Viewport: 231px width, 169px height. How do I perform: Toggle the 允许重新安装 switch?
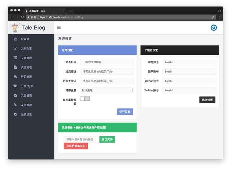click(85, 99)
